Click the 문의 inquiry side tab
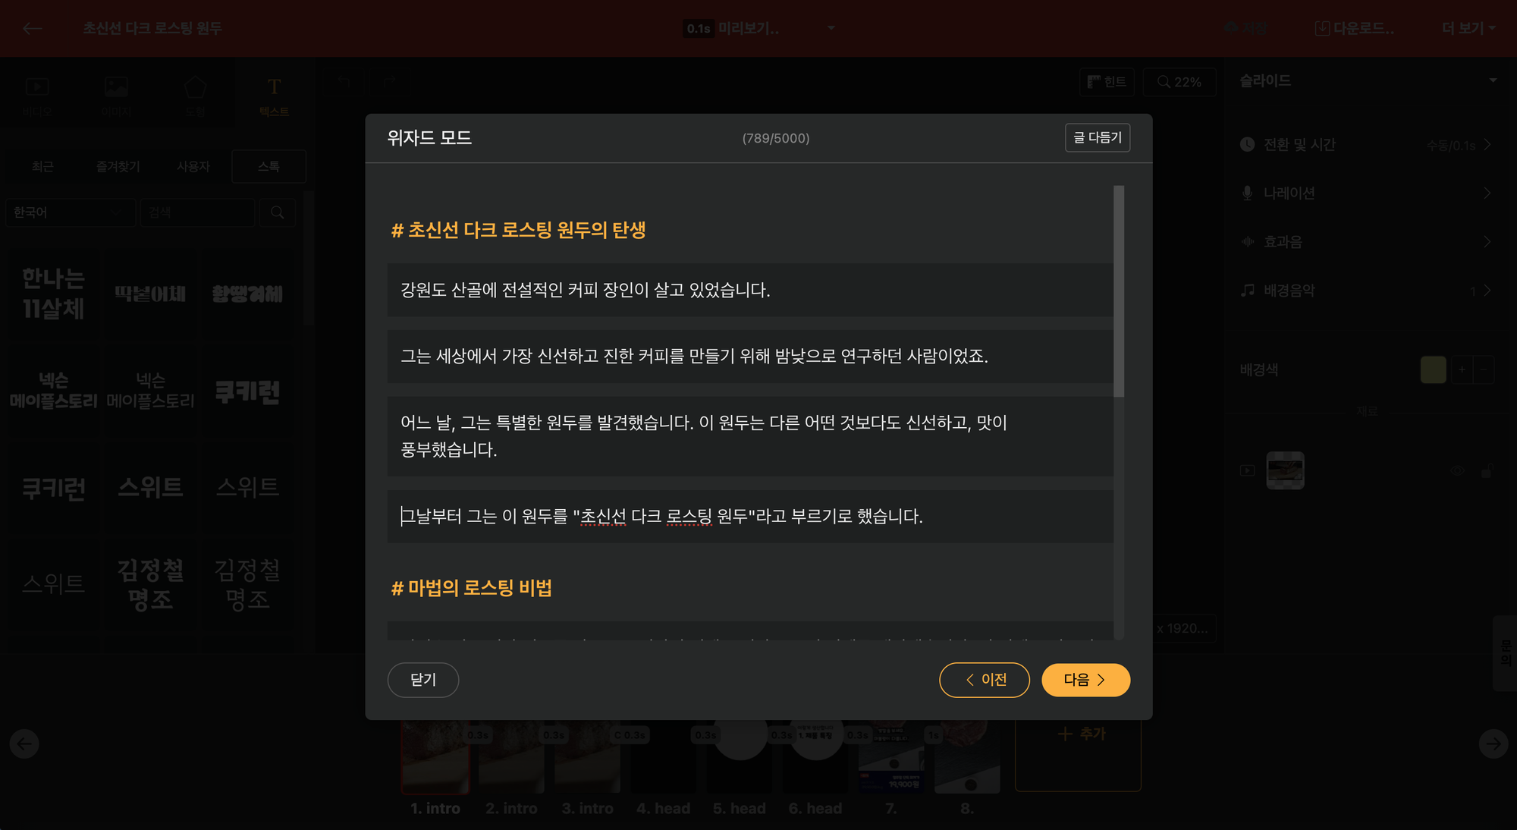The image size is (1517, 830). pyautogui.click(x=1506, y=652)
